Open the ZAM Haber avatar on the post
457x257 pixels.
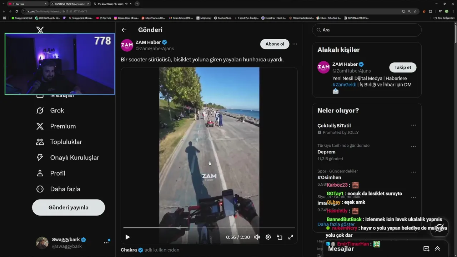(127, 45)
